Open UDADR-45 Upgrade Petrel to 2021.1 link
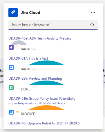The width and height of the screenshot is (105, 132). pyautogui.click(x=44, y=123)
